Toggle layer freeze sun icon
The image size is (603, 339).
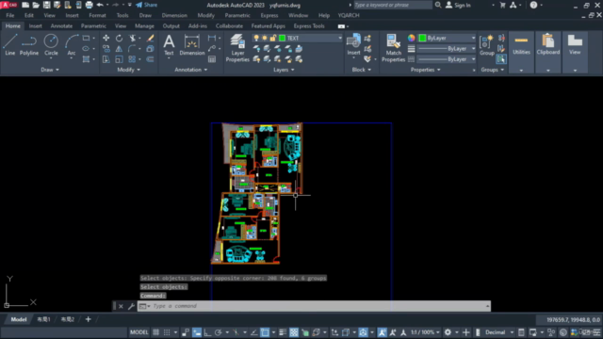pos(265,38)
